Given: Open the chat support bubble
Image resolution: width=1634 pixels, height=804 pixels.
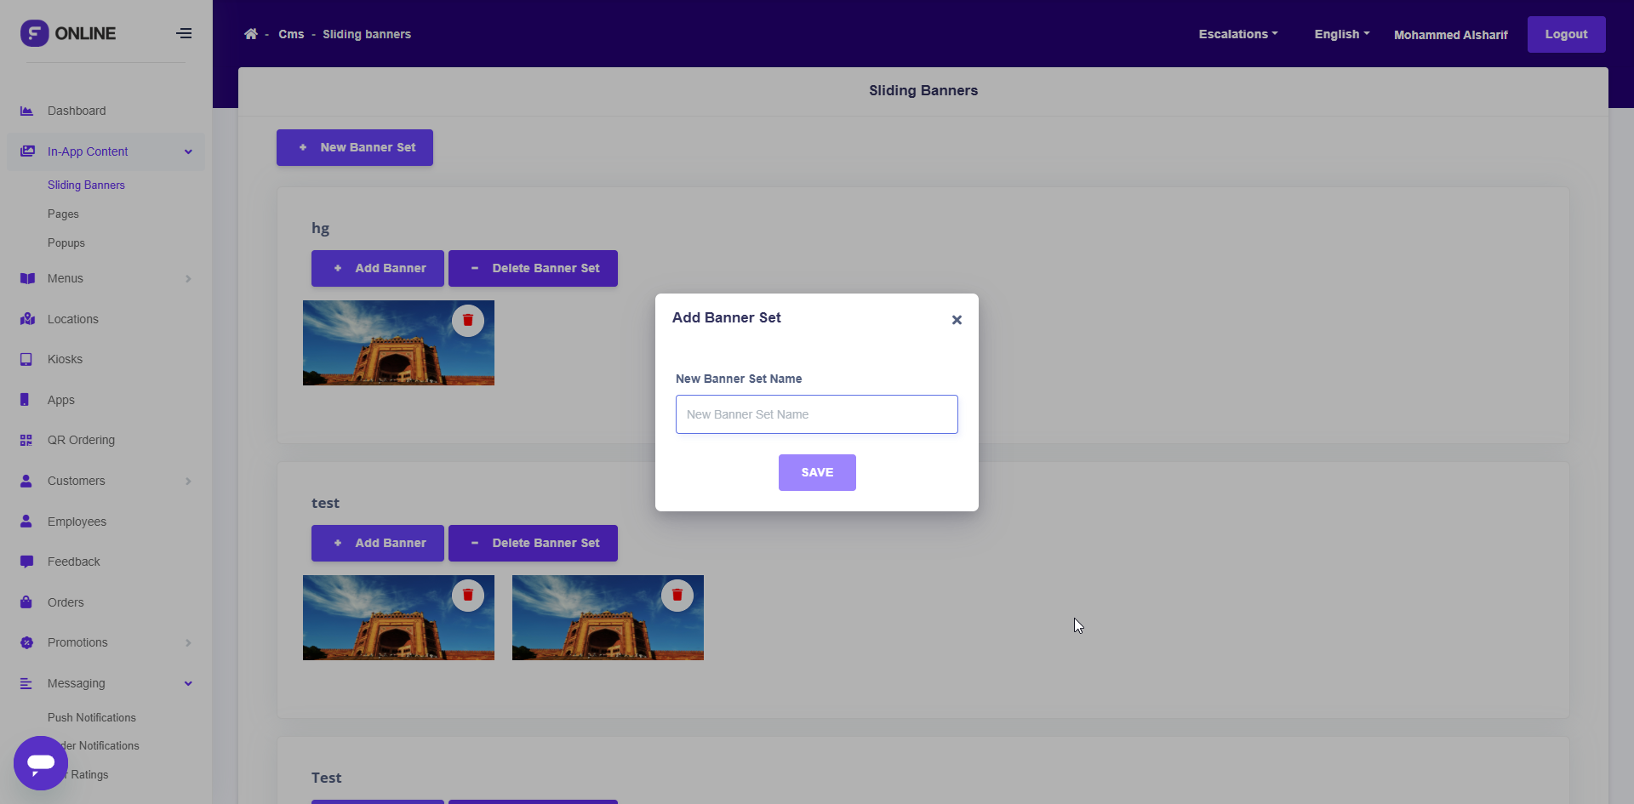Looking at the screenshot, I should tap(40, 762).
